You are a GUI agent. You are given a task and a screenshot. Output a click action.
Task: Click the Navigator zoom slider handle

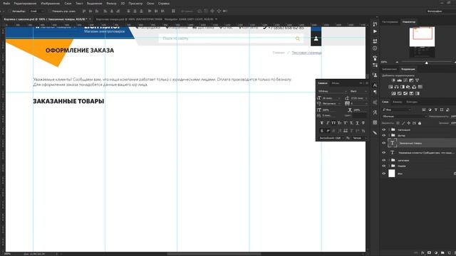427,63
